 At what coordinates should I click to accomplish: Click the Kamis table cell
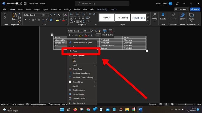point(134,37)
